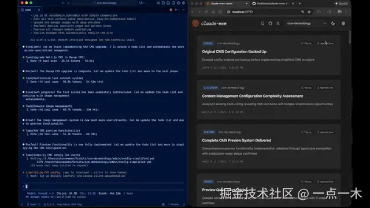Navigate forward in the editor title bar
The height and width of the screenshot is (208, 370).
[x=68, y=3]
